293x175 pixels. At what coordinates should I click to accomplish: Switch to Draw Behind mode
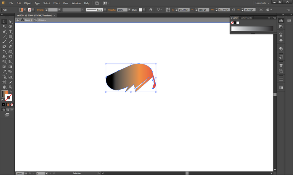(x=8, y=110)
